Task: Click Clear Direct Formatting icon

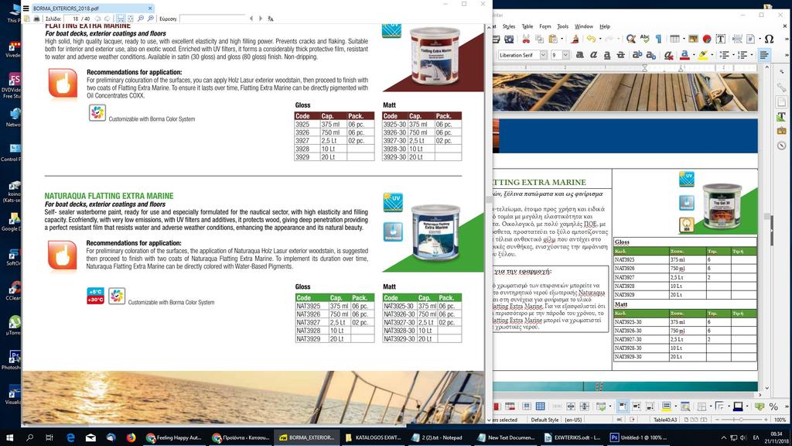Action: point(669,55)
